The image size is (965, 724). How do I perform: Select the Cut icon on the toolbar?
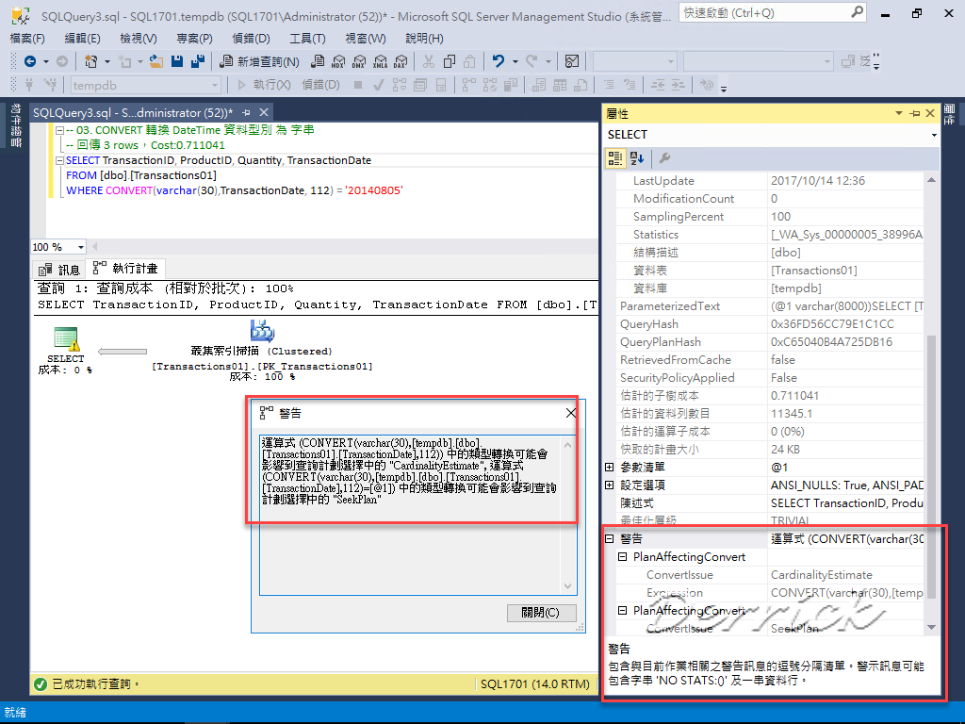428,60
